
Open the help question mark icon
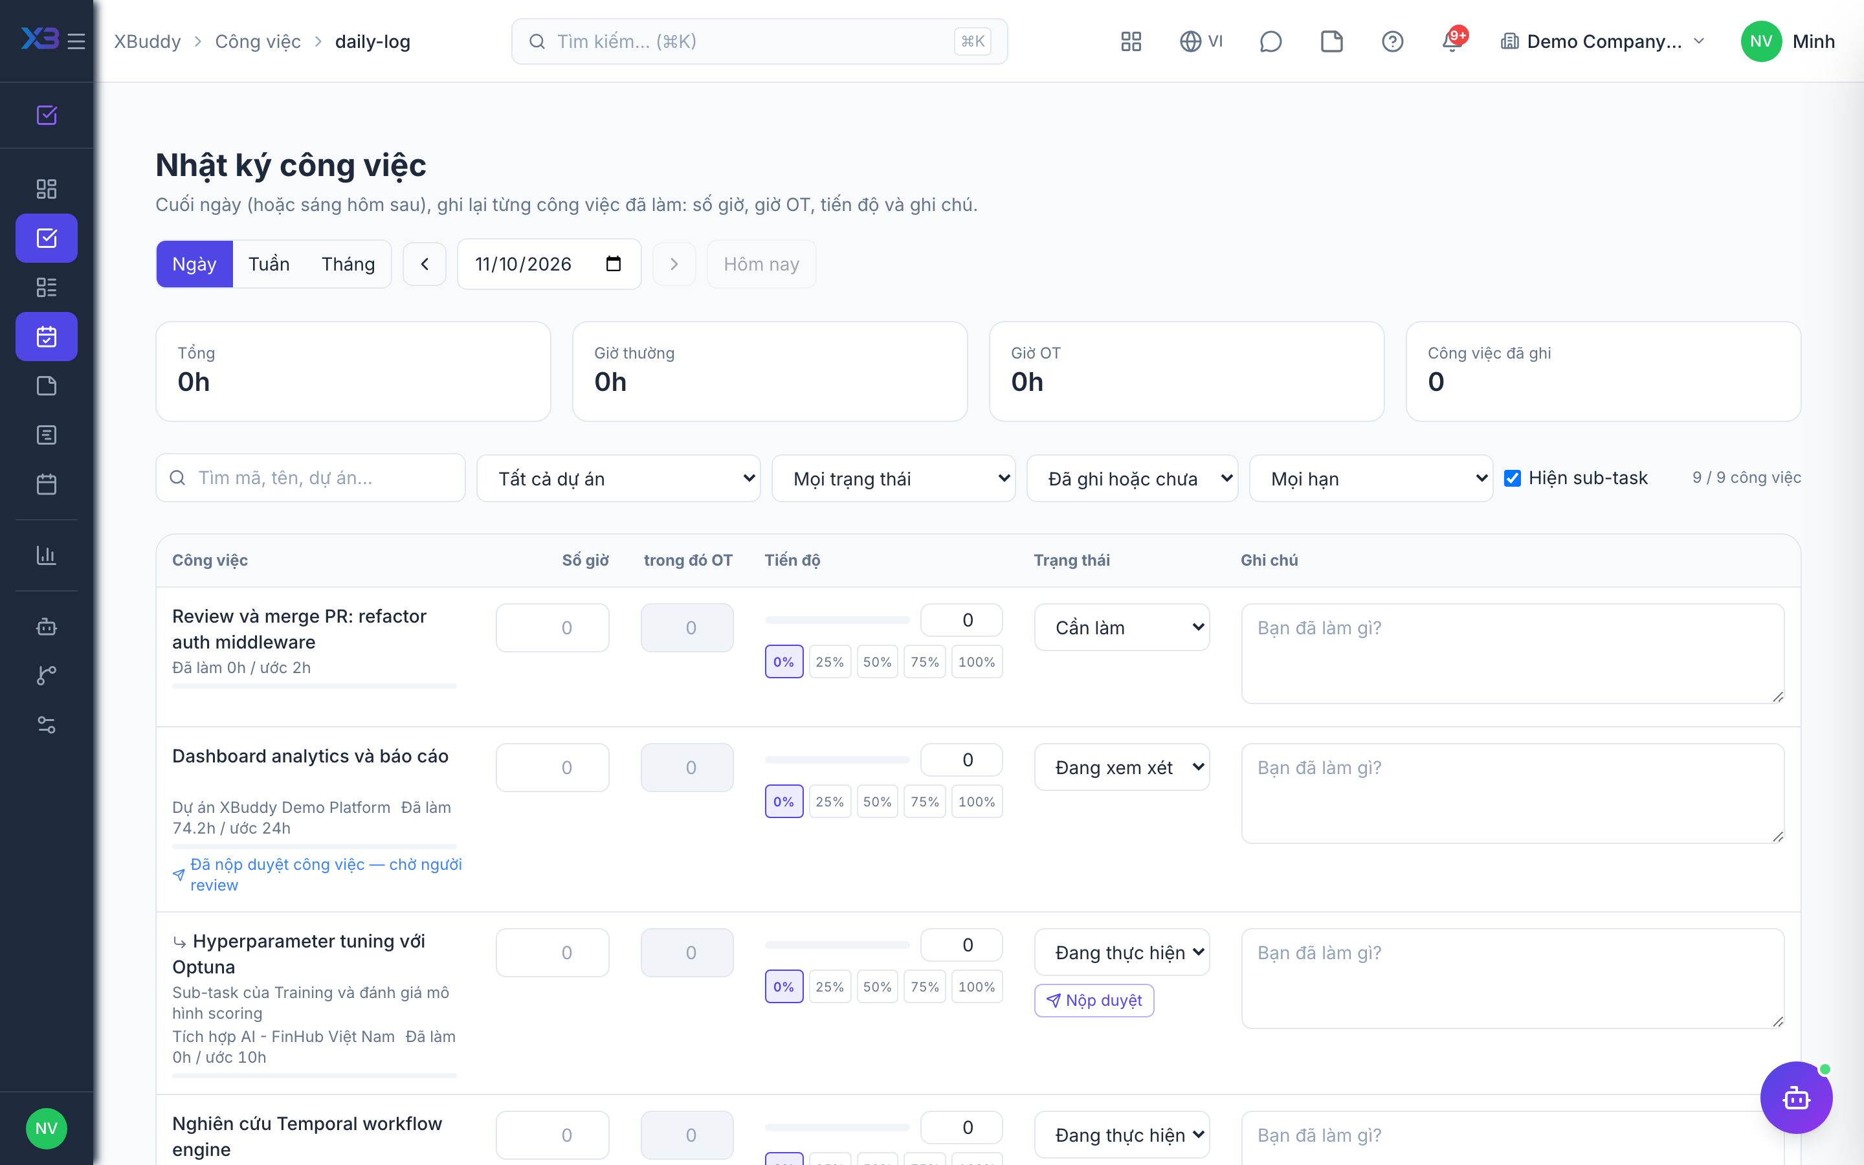pos(1392,41)
